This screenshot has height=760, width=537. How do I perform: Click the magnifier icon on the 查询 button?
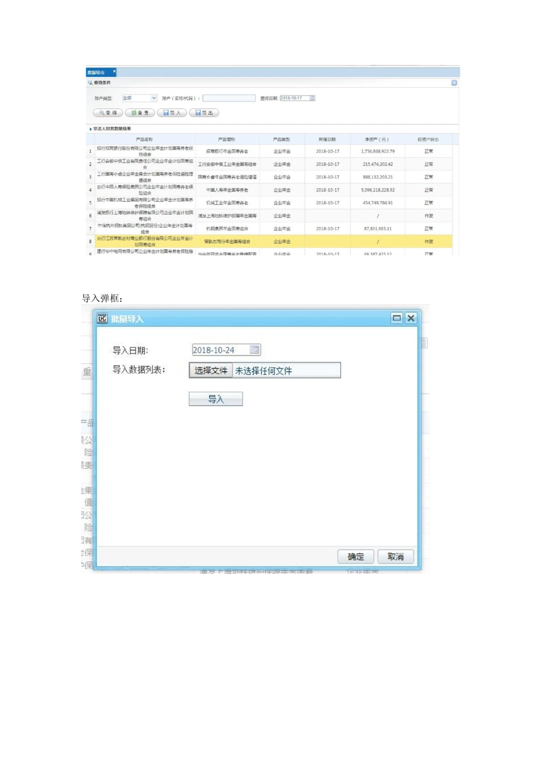(102, 112)
